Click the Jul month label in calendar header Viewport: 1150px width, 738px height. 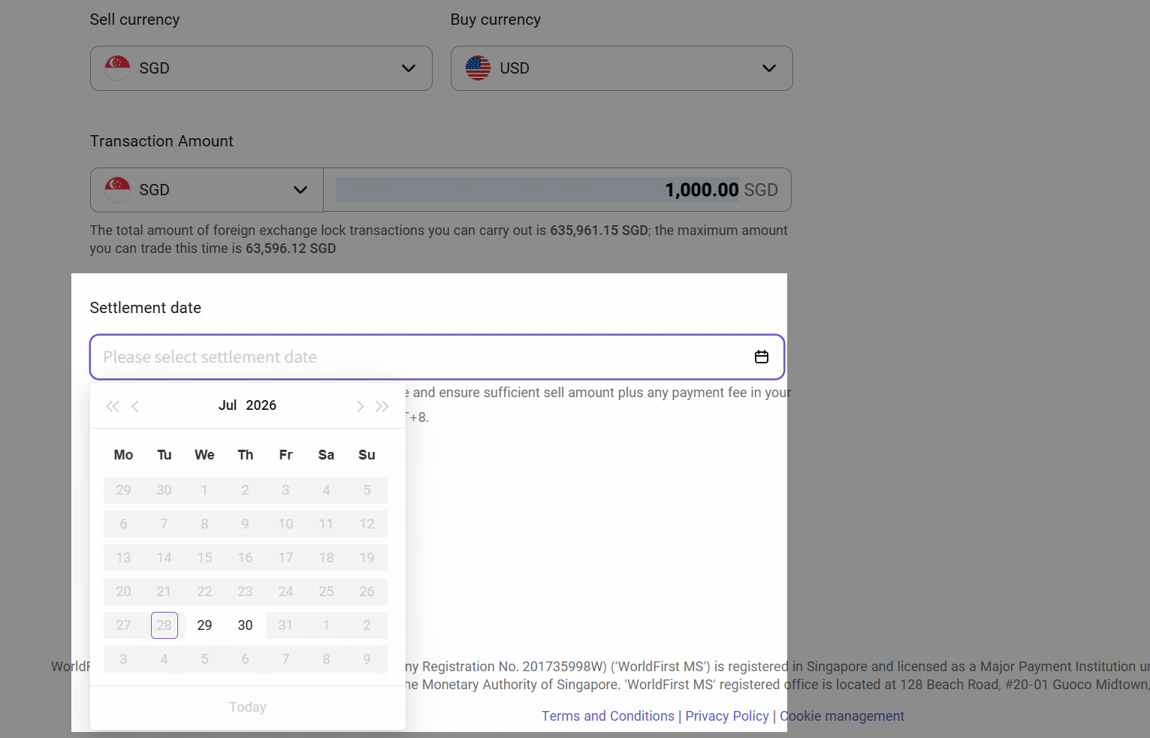click(x=228, y=405)
